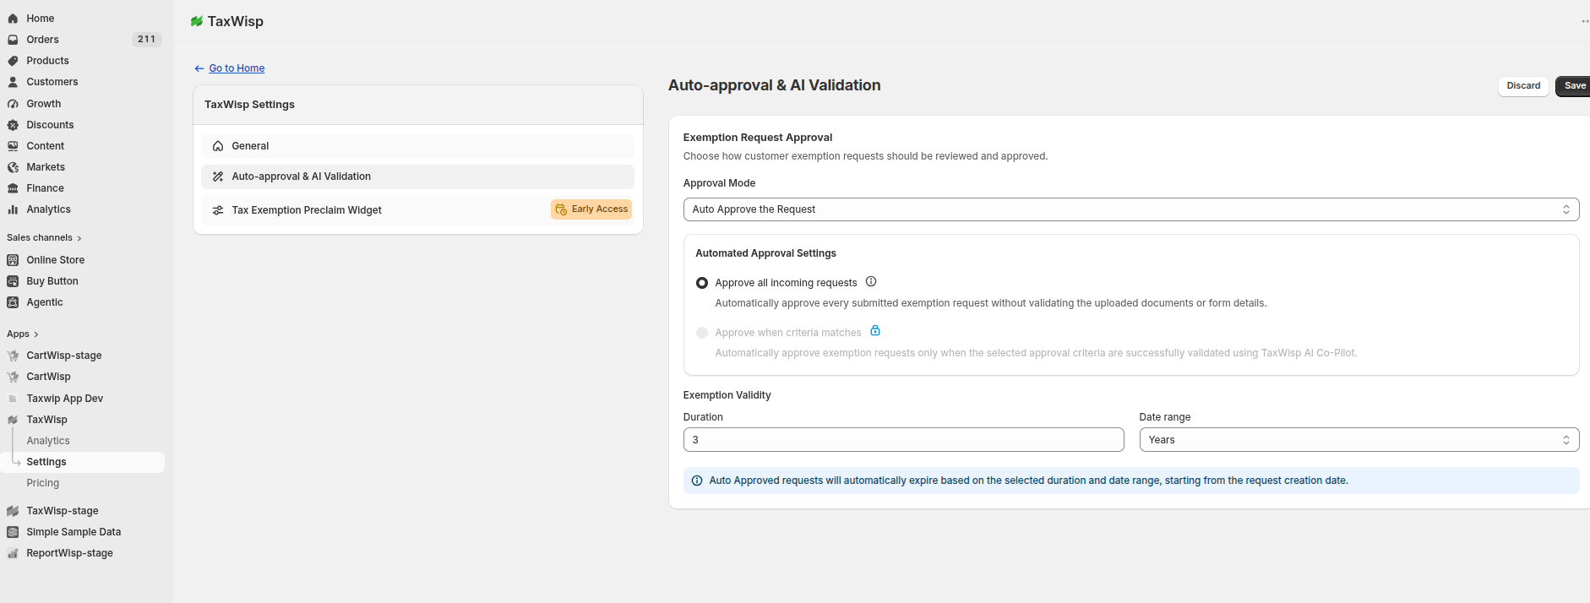
Task: Click the Markets globe icon
Action: [13, 167]
